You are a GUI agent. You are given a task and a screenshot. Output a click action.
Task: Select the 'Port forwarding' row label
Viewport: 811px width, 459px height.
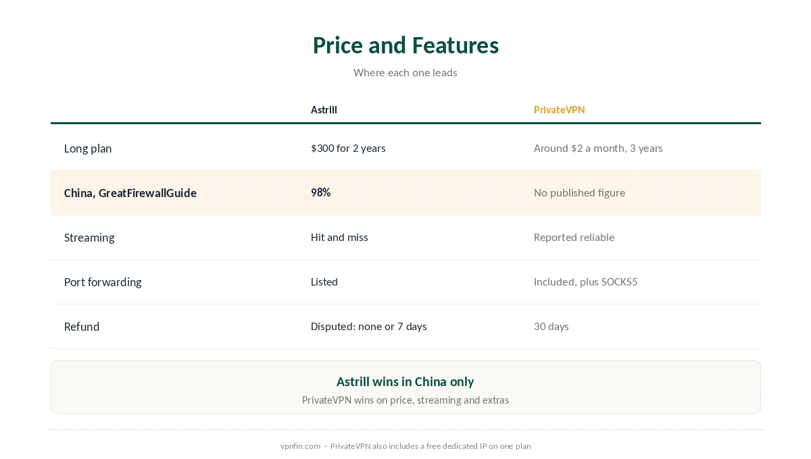[103, 282]
